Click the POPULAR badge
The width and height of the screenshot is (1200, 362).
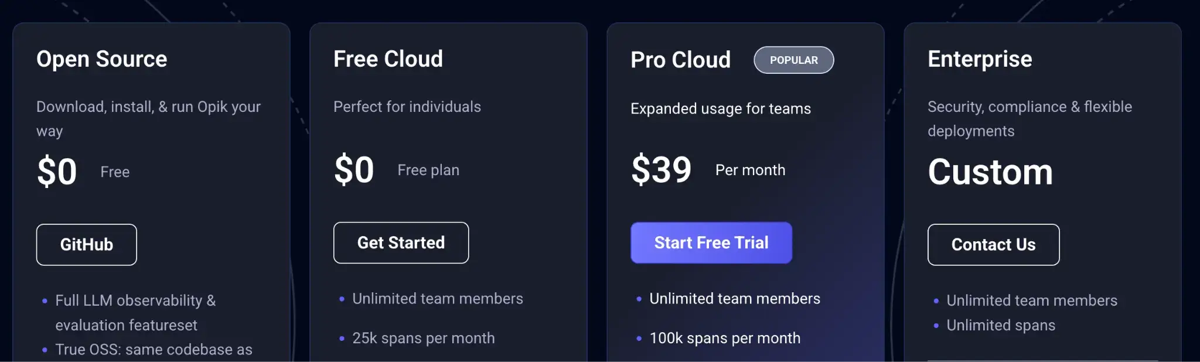pos(793,60)
